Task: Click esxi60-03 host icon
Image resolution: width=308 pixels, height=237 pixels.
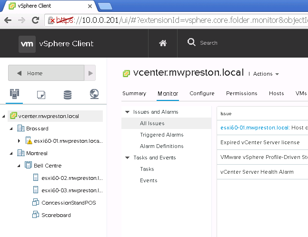Action: point(36,190)
